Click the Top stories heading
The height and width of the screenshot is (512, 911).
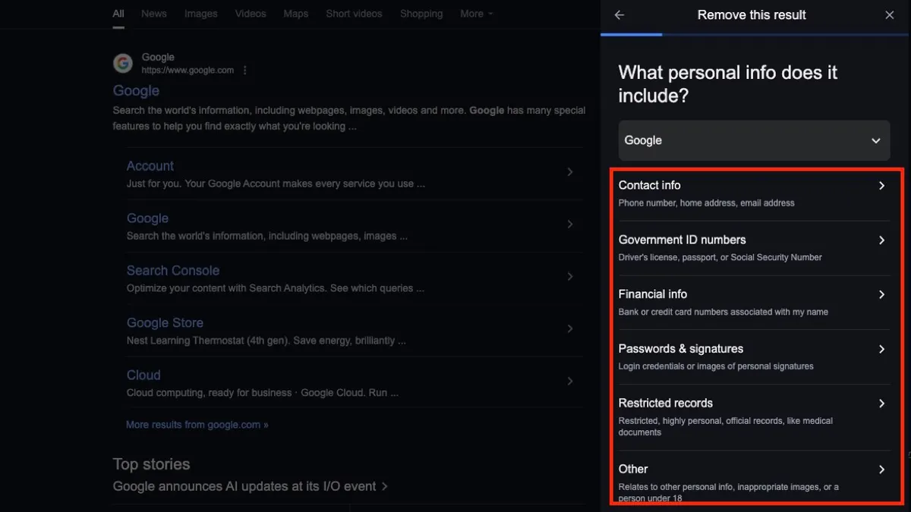click(151, 464)
